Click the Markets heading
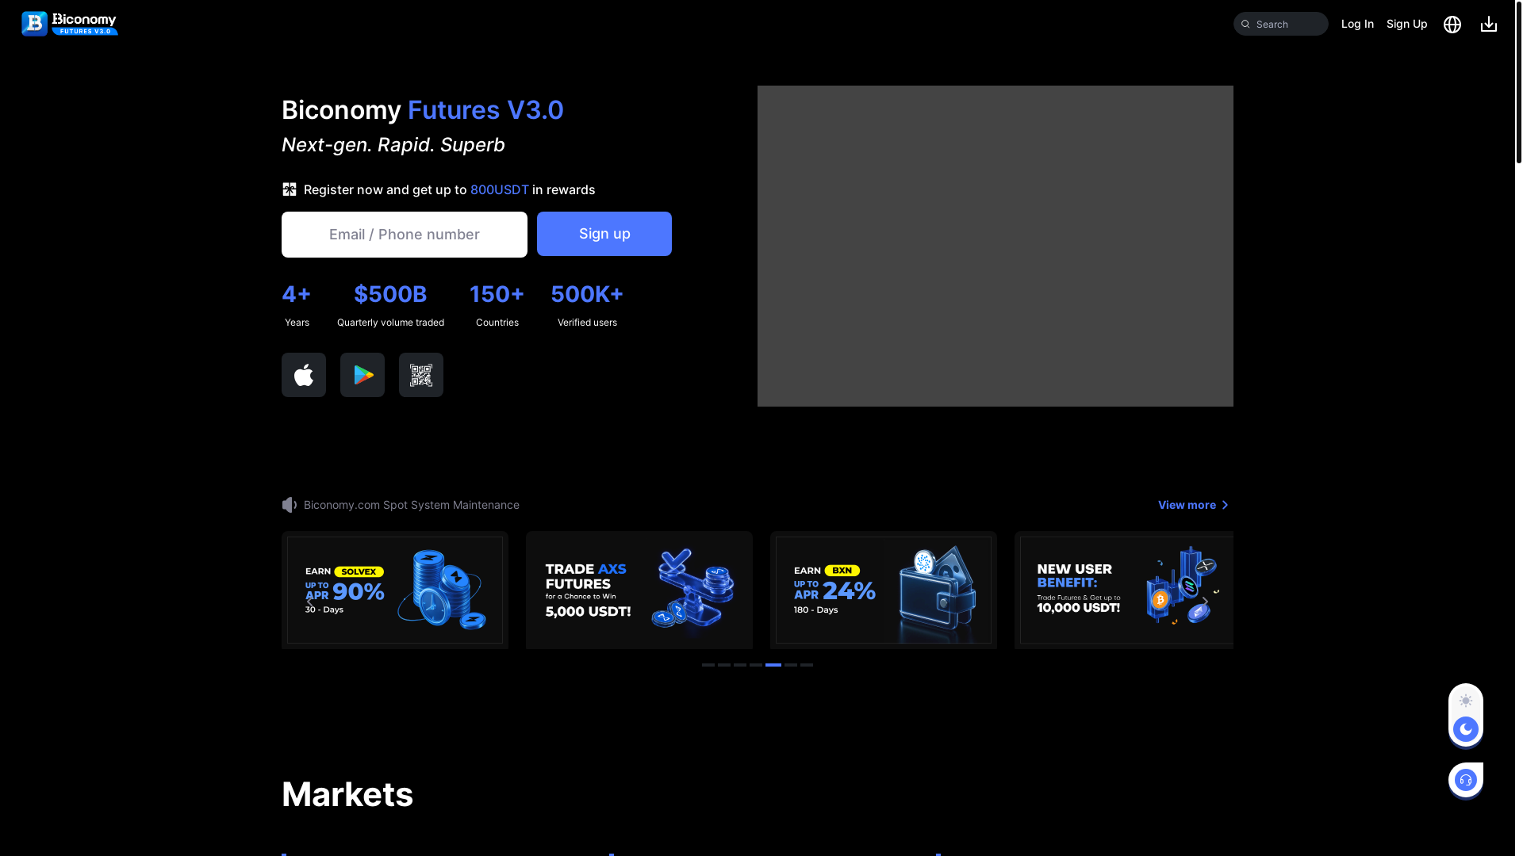The width and height of the screenshot is (1523, 856). click(x=347, y=794)
